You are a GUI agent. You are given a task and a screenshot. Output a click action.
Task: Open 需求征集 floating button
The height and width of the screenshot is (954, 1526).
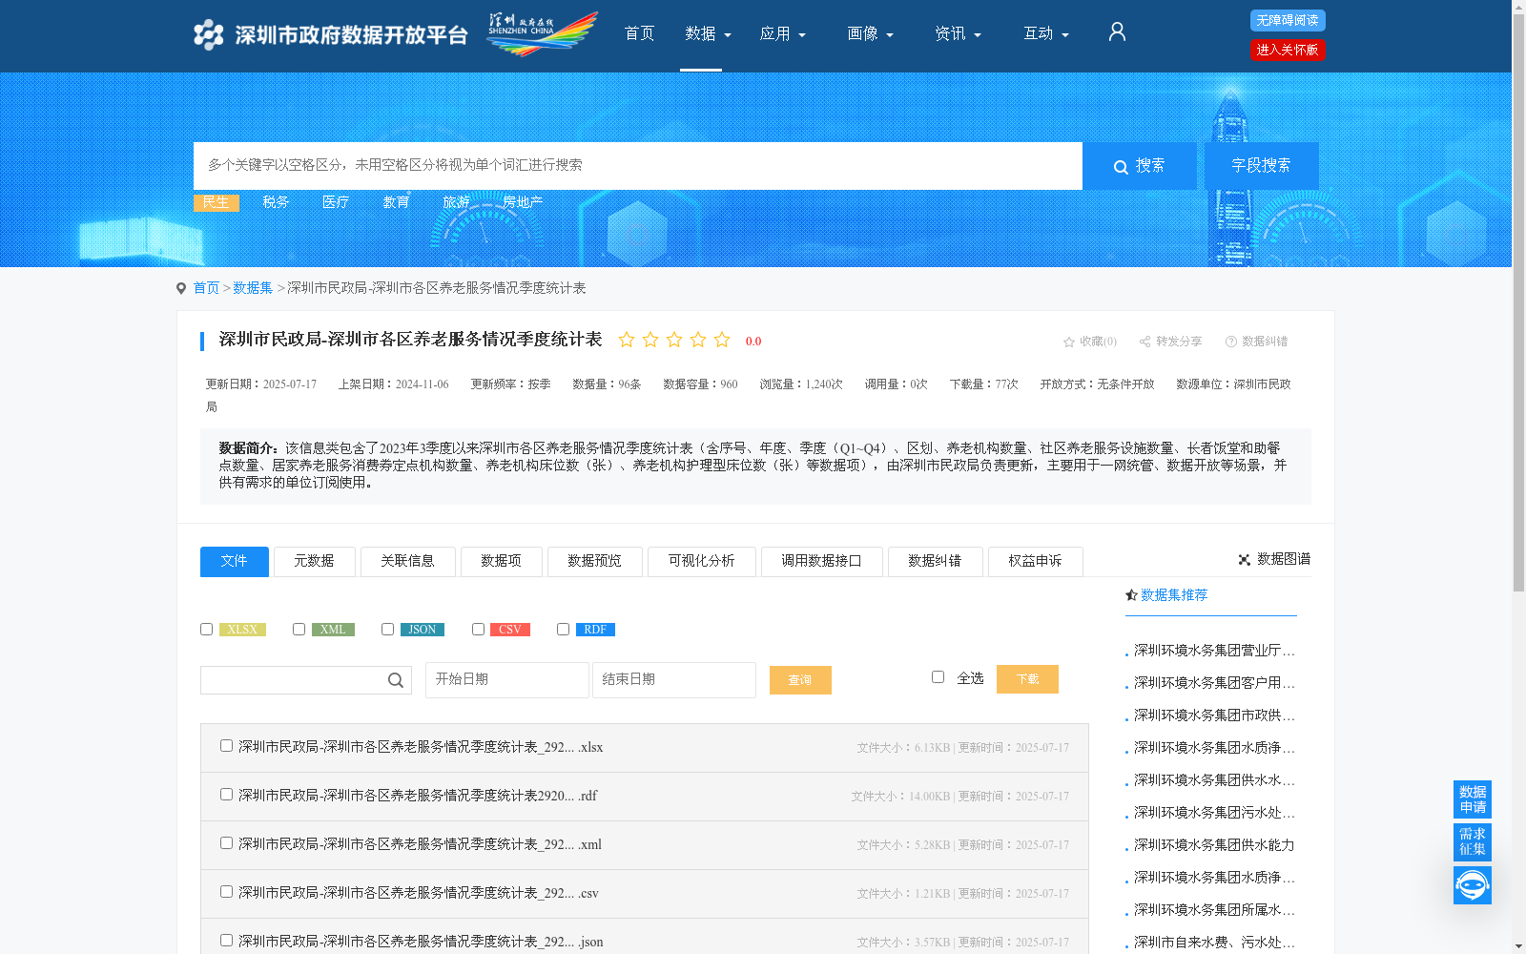tap(1472, 841)
